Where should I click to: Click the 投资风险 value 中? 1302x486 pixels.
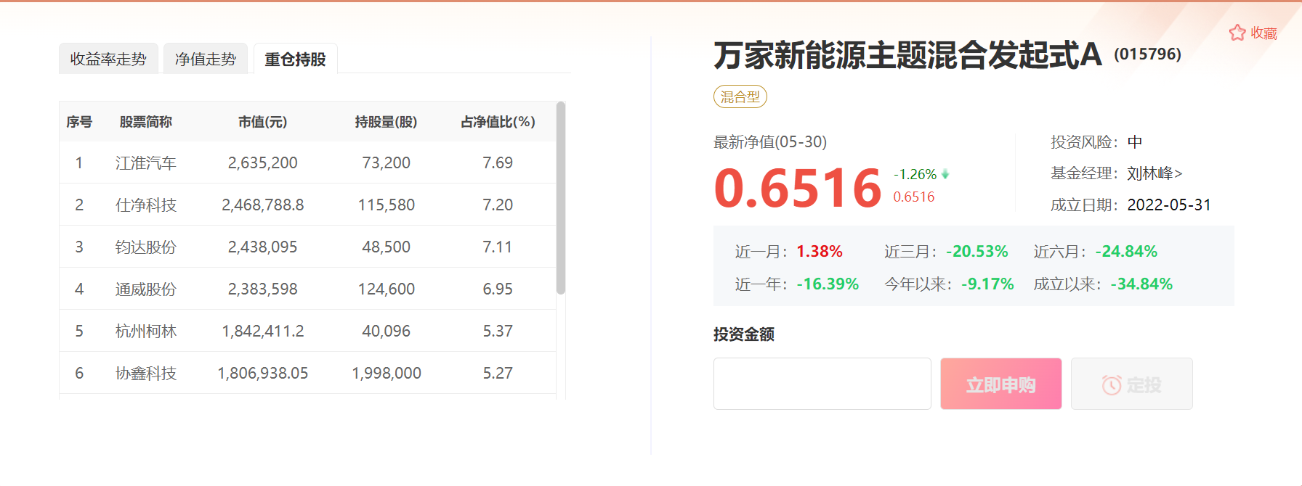1135,142
